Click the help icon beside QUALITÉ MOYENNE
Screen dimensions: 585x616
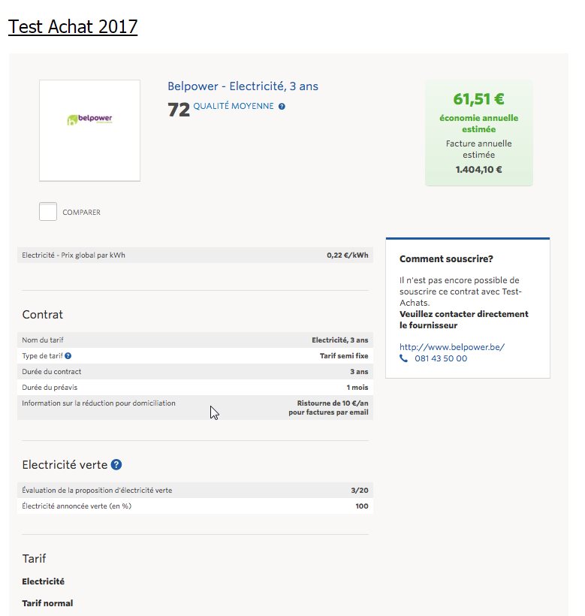click(282, 107)
